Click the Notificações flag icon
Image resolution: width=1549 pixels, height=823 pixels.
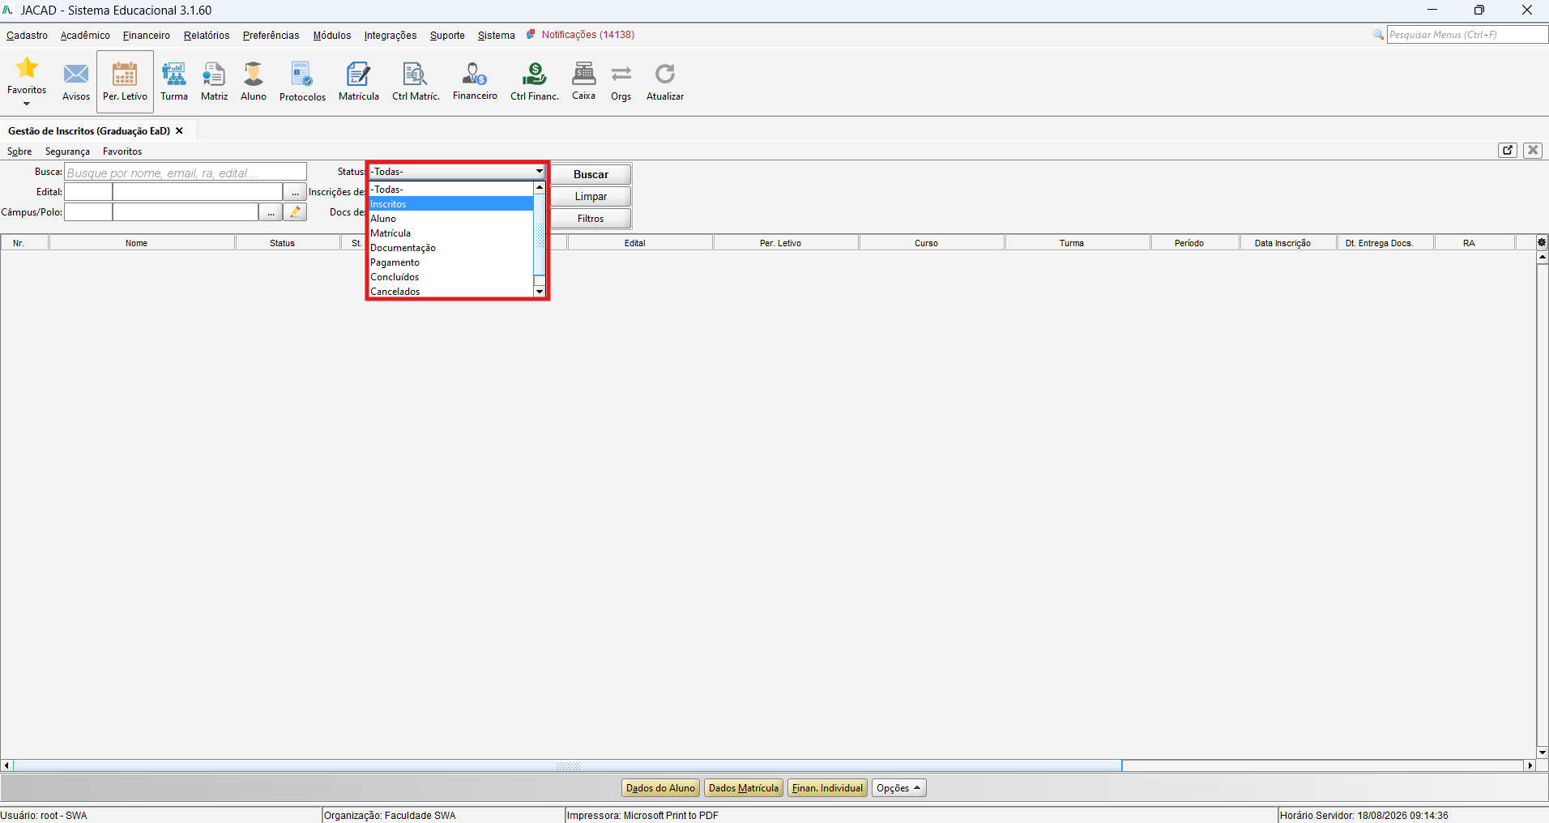531,35
